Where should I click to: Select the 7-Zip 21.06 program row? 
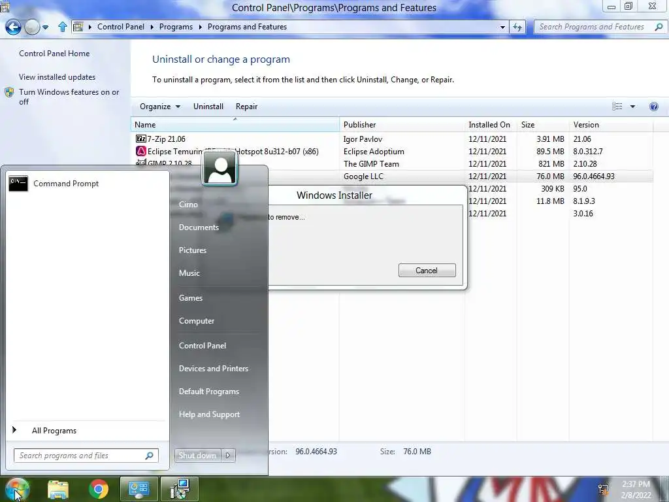[x=392, y=139]
